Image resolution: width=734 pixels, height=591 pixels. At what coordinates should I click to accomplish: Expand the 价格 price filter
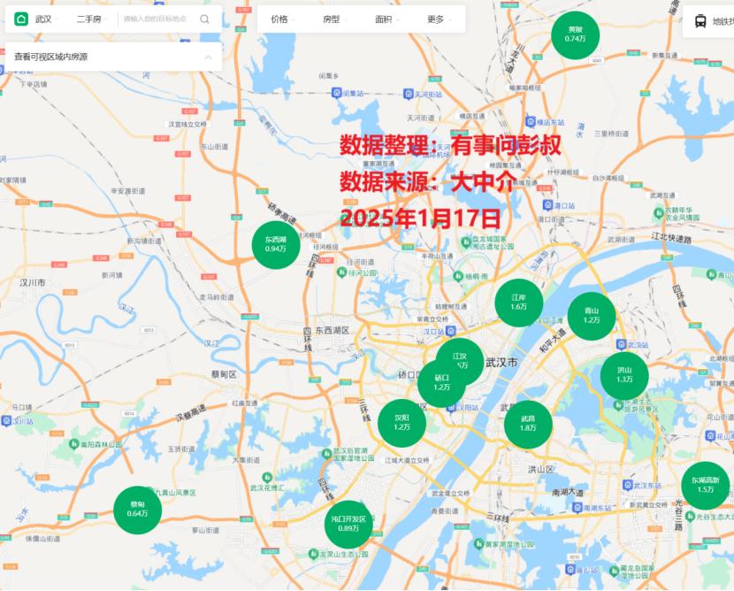point(283,19)
